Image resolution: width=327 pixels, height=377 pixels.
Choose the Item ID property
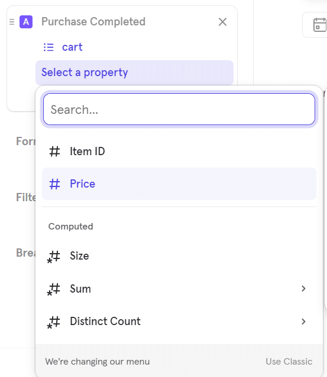(x=179, y=152)
